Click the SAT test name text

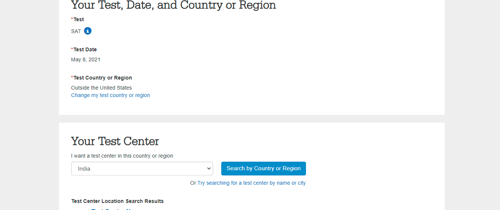pos(76,31)
